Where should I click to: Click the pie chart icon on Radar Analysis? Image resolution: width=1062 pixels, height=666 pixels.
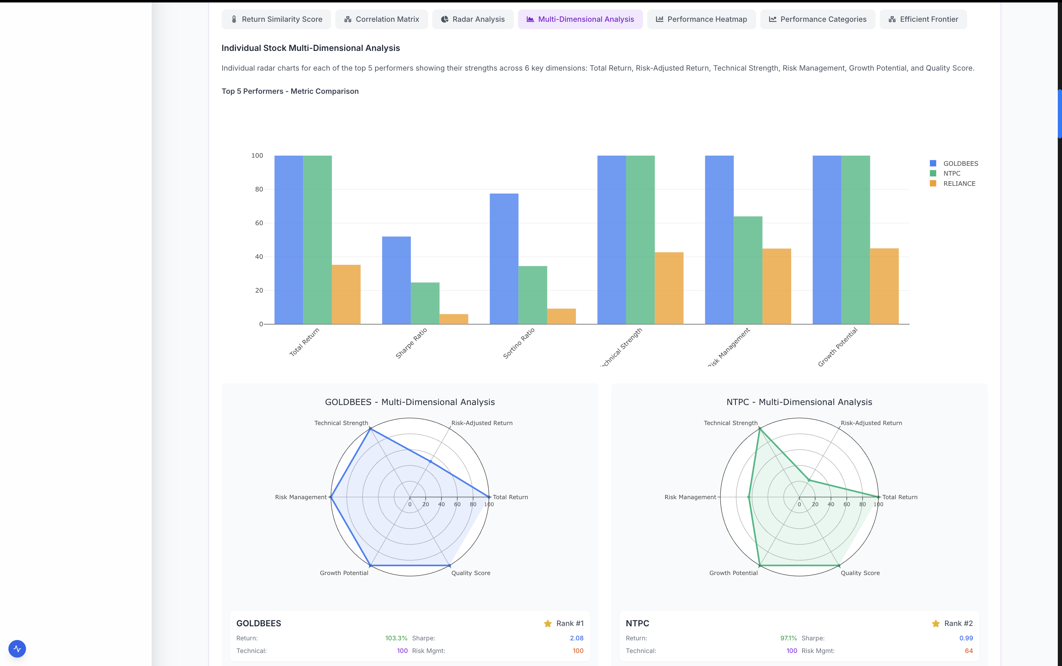tap(445, 19)
